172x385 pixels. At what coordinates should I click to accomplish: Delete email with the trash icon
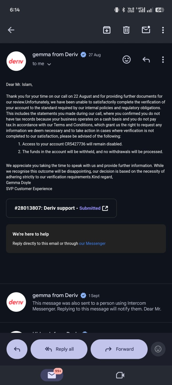pyautogui.click(x=126, y=30)
